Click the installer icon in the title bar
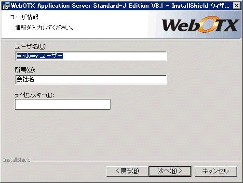243x183 pixels. coord(6,6)
